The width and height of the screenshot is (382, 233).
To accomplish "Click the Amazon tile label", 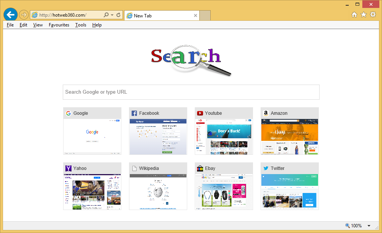I will point(279,113).
